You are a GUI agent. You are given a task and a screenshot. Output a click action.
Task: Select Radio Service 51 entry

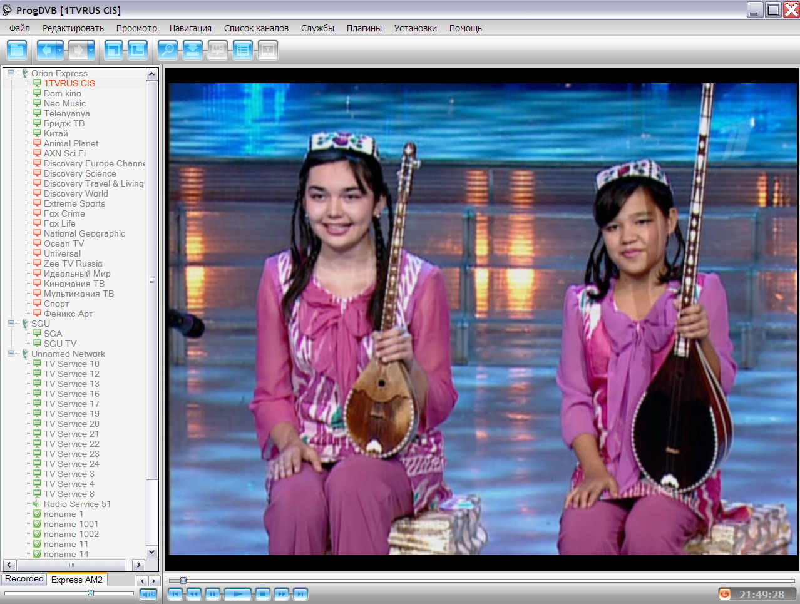(77, 504)
